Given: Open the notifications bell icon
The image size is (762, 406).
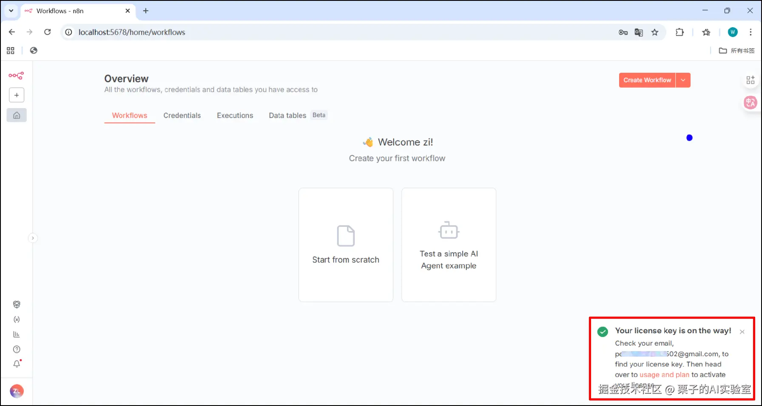Looking at the screenshot, I should pos(17,364).
